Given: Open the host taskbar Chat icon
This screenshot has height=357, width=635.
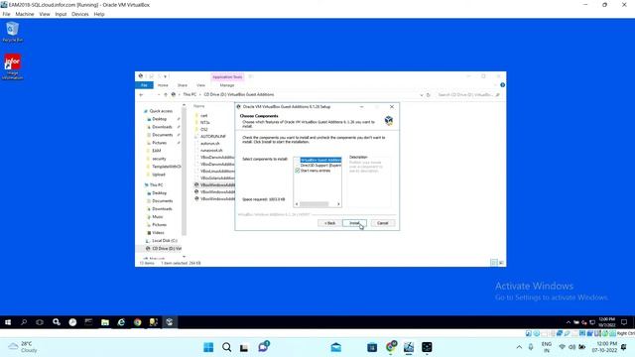Looking at the screenshot, I should coord(263,347).
